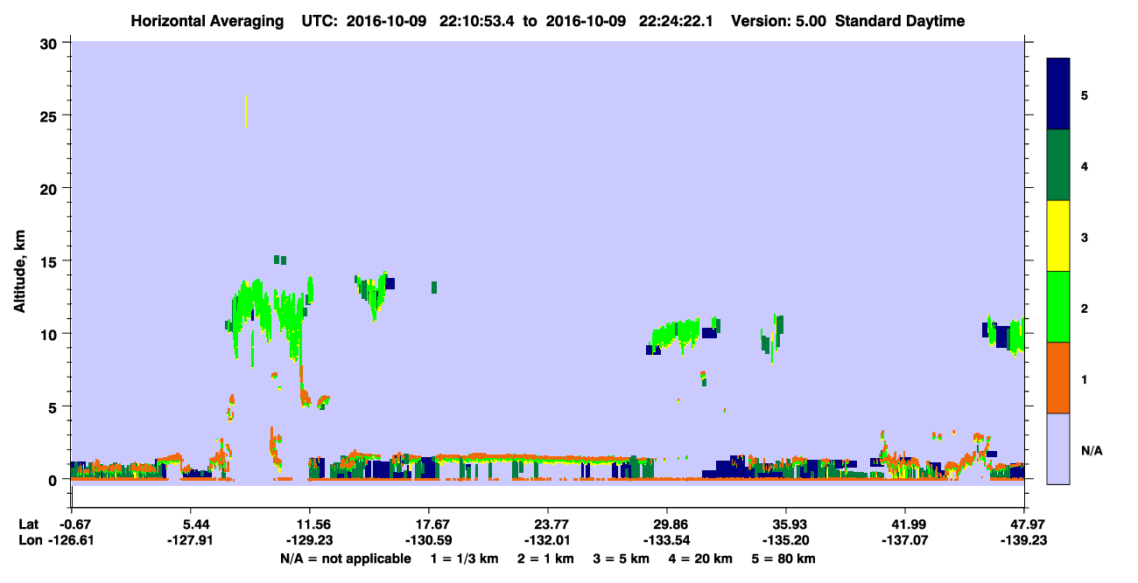Click the 15 km altitude tick label
The image size is (1138, 583).
52,261
